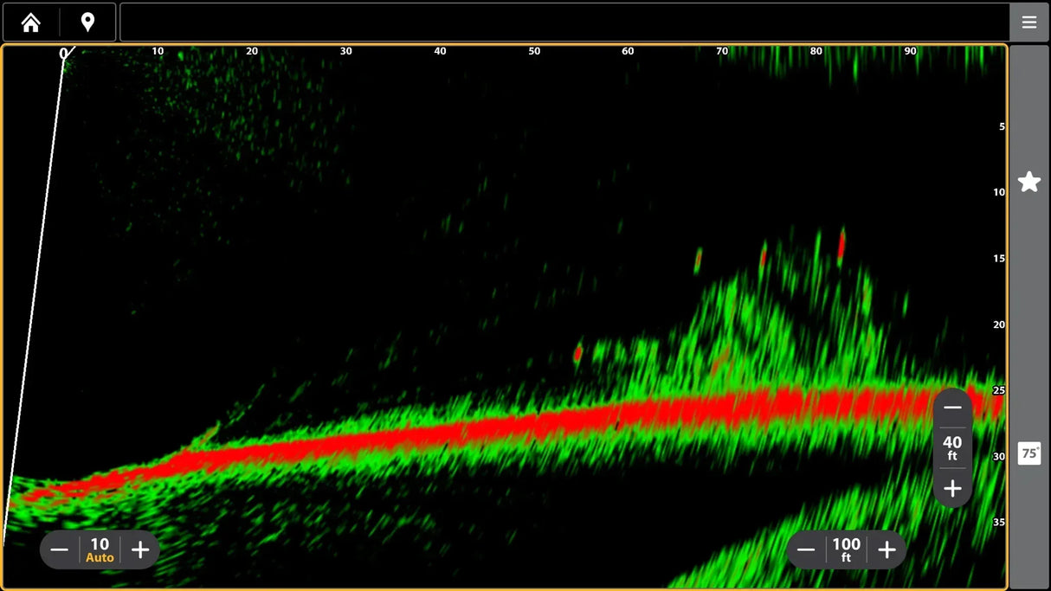Click the 50 mark on the time scale
The image size is (1051, 591).
(533, 51)
